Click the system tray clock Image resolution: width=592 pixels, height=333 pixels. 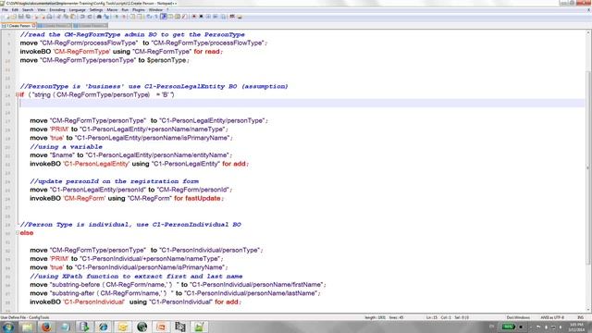(576, 327)
